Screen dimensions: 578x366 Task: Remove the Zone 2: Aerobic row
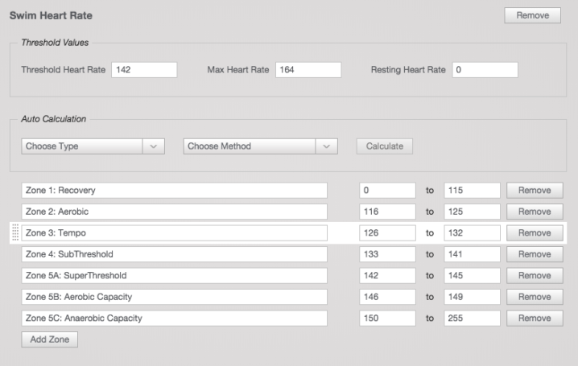[x=535, y=212]
